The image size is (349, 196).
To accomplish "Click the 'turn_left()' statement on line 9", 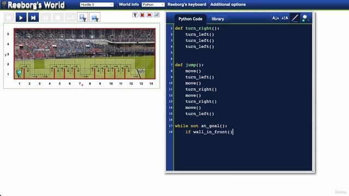I will pos(200,77).
